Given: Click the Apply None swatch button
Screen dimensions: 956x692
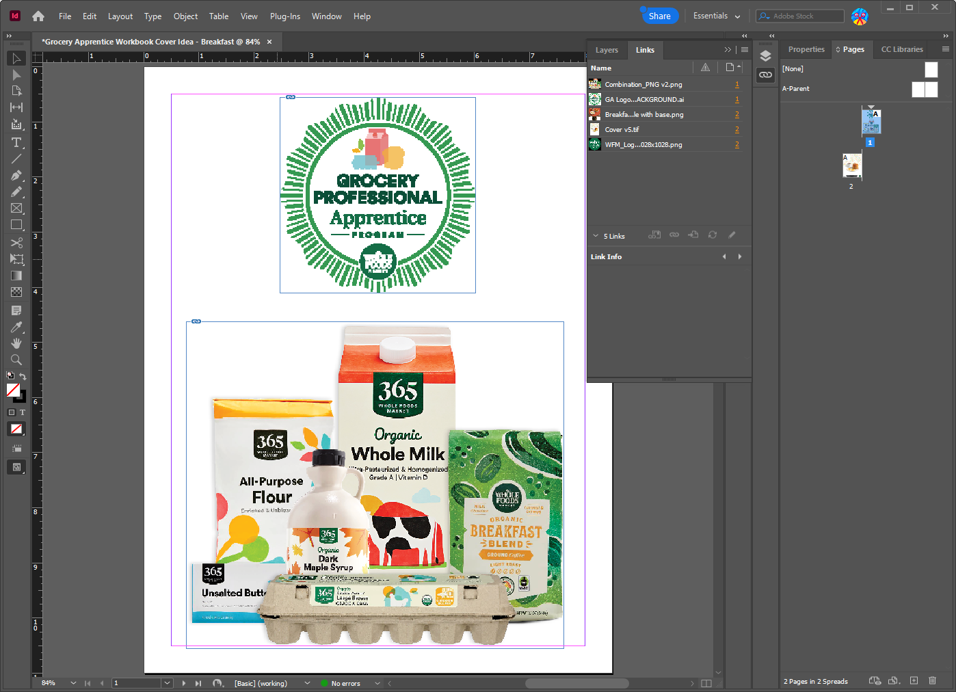Looking at the screenshot, I should [16, 429].
